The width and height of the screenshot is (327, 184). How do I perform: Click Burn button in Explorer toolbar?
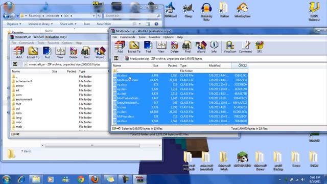click(x=87, y=24)
